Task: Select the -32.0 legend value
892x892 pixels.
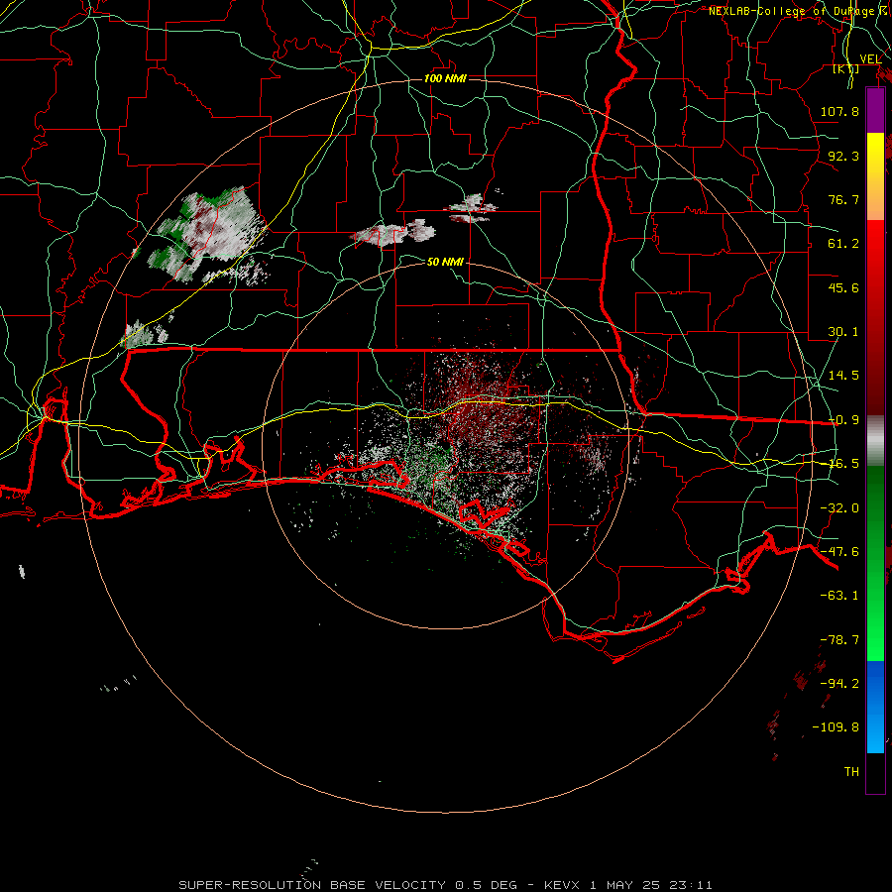Action: click(839, 508)
